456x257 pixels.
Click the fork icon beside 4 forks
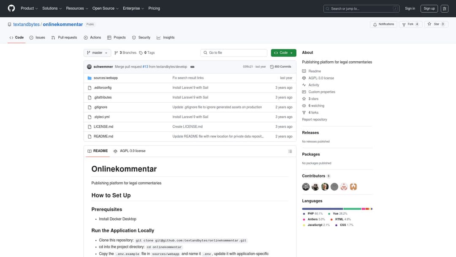pos(304,112)
